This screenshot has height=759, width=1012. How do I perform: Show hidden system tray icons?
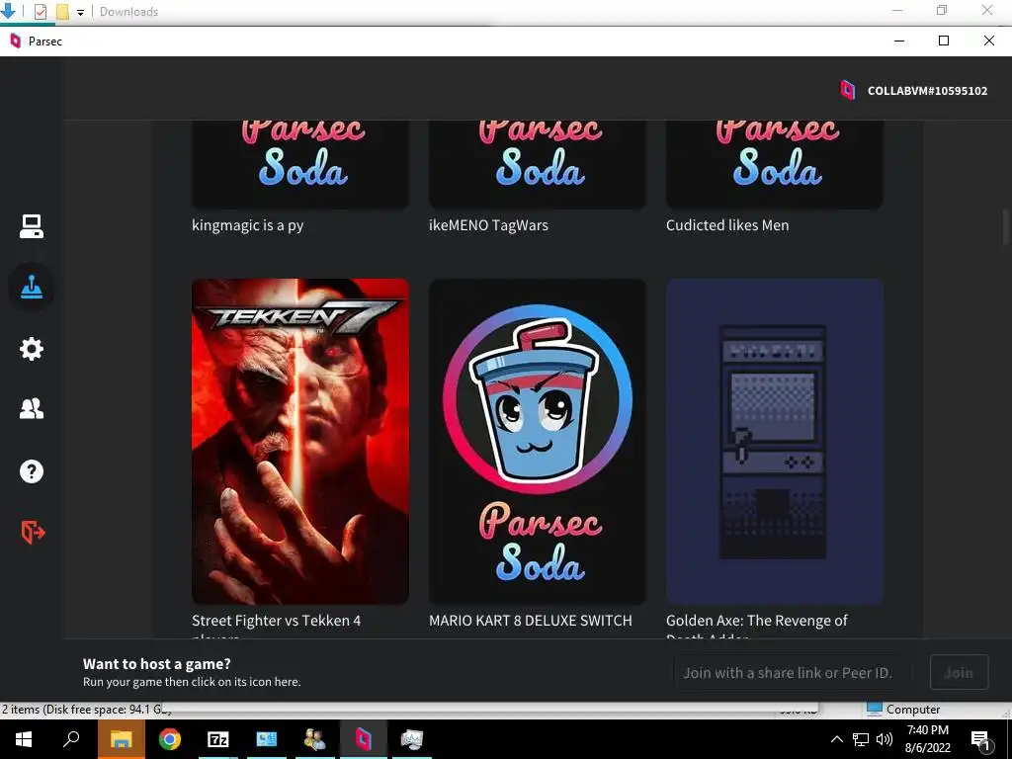pos(836,739)
